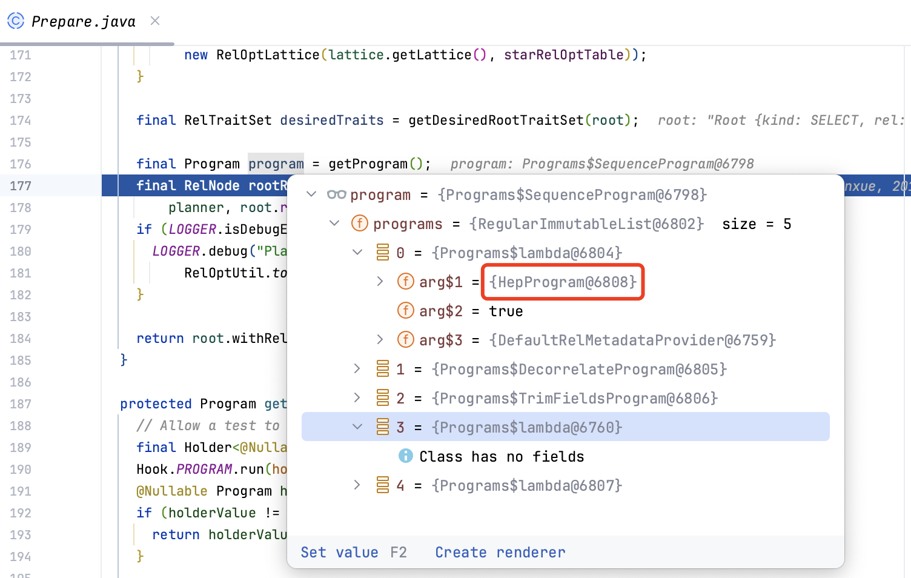Expand the arg$3 DefaultRelMetadataProvider node
This screenshot has height=578, width=911.
(380, 339)
